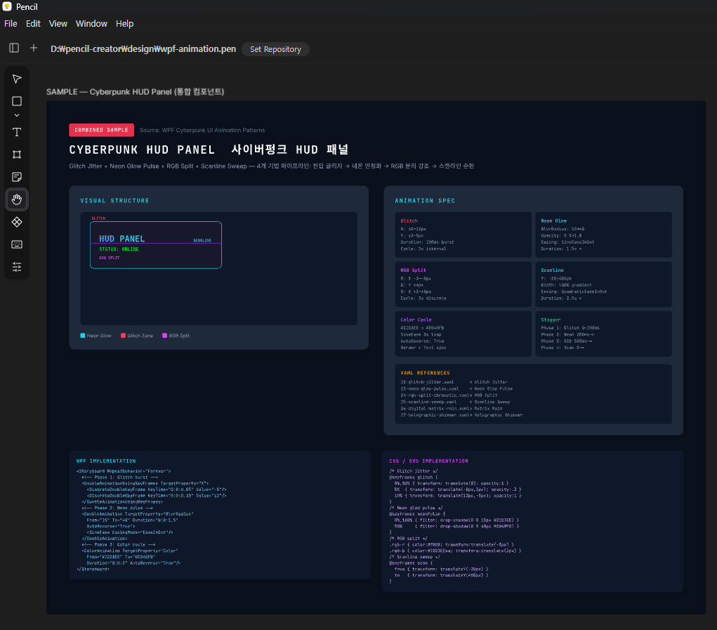Select the Text tool
Image resolution: width=717 pixels, height=630 pixels.
click(17, 132)
